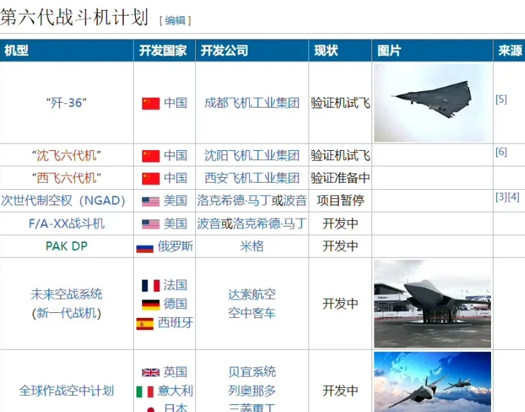Viewport: 525px width, 412px height.
Task: Open the 西安飞机工业集团 company link
Action: tap(252, 178)
